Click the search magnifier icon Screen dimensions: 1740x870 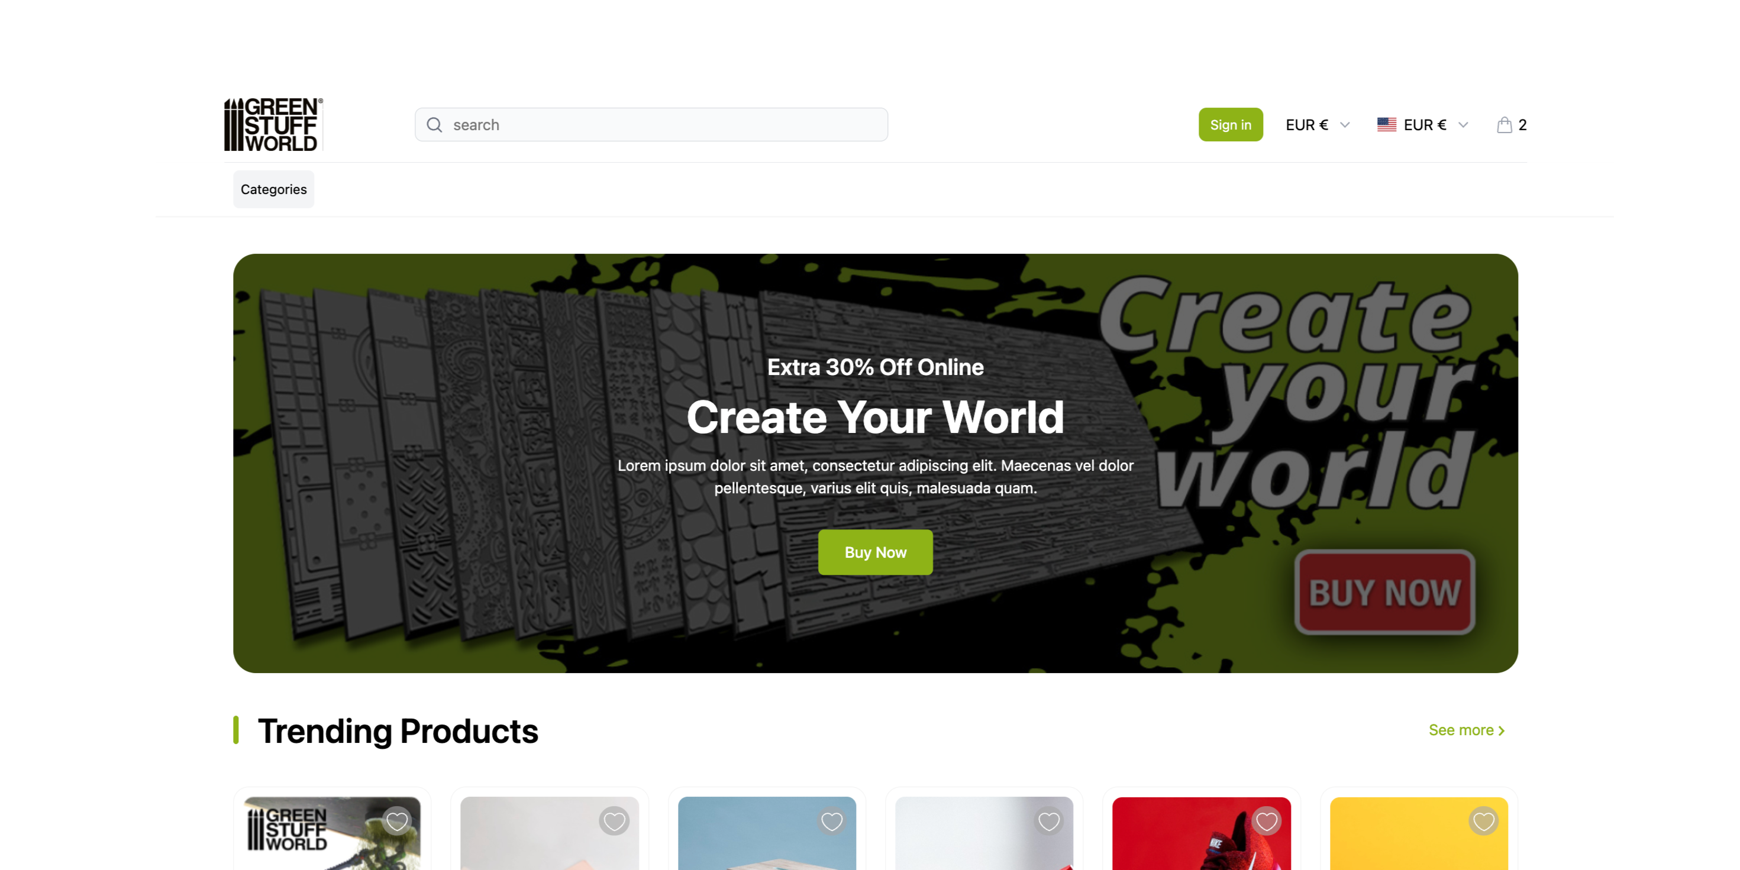pos(434,125)
